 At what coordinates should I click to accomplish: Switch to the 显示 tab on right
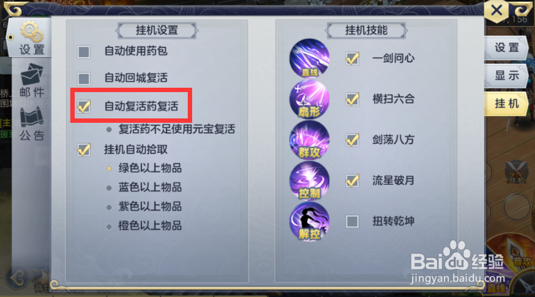point(506,76)
